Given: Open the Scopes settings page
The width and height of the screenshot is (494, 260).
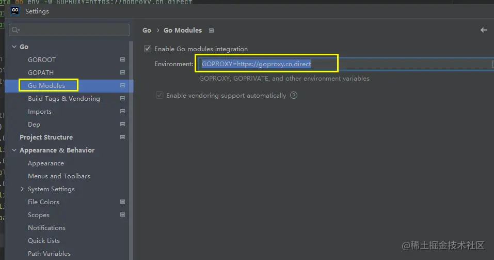Looking at the screenshot, I should 38,215.
